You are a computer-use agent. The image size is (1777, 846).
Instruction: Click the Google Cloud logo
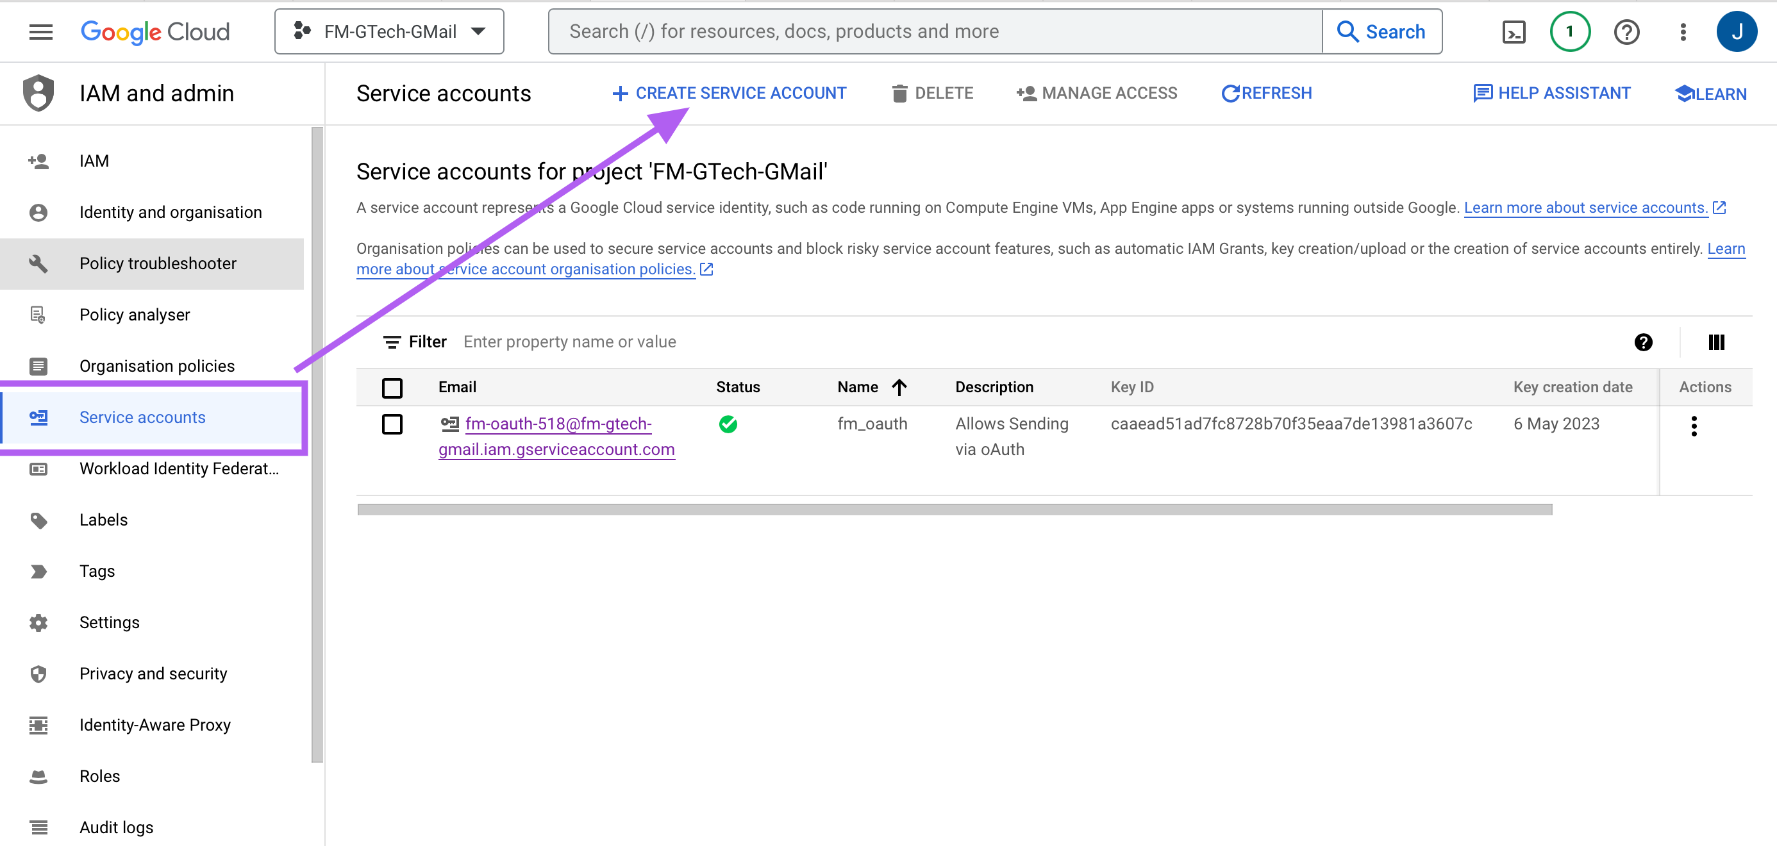pyautogui.click(x=155, y=31)
